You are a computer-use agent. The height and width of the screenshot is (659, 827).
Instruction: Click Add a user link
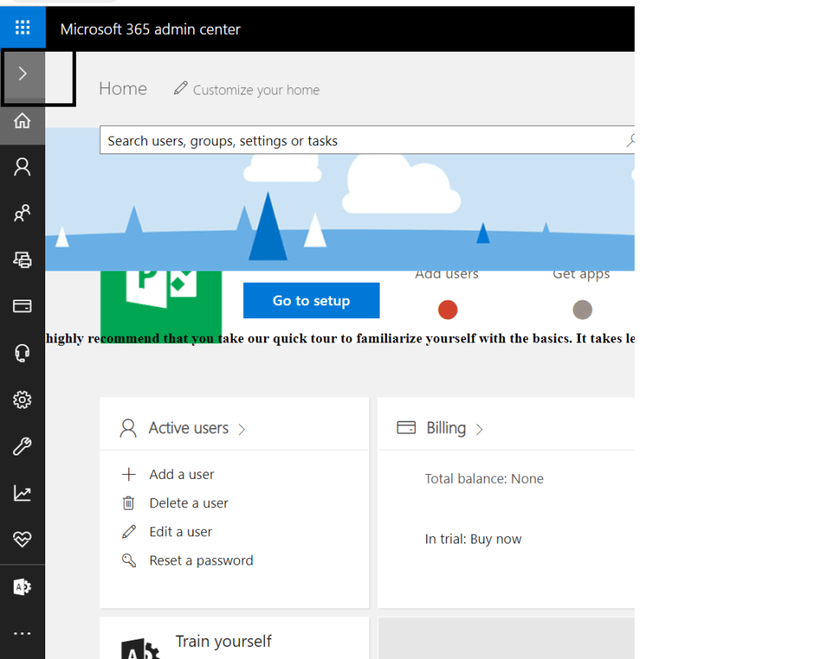pos(181,475)
